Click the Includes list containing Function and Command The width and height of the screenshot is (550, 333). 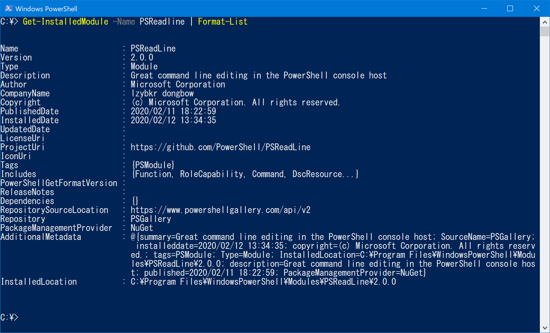pos(244,174)
